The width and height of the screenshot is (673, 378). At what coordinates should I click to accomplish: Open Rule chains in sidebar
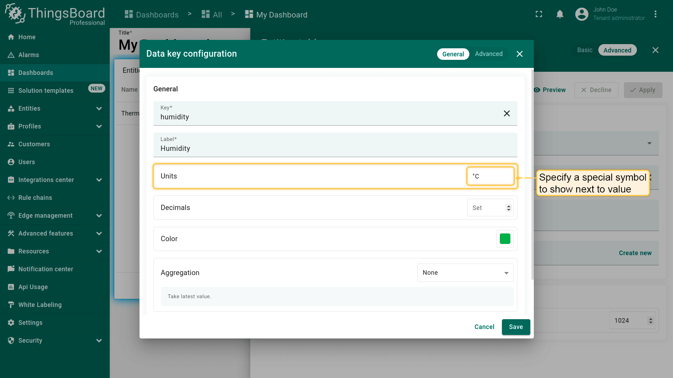tap(35, 198)
